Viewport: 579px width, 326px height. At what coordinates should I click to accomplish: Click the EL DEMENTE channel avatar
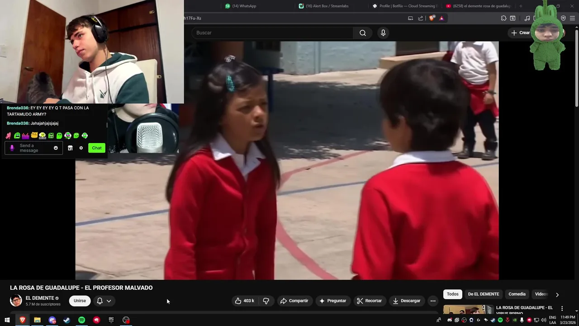(x=16, y=301)
